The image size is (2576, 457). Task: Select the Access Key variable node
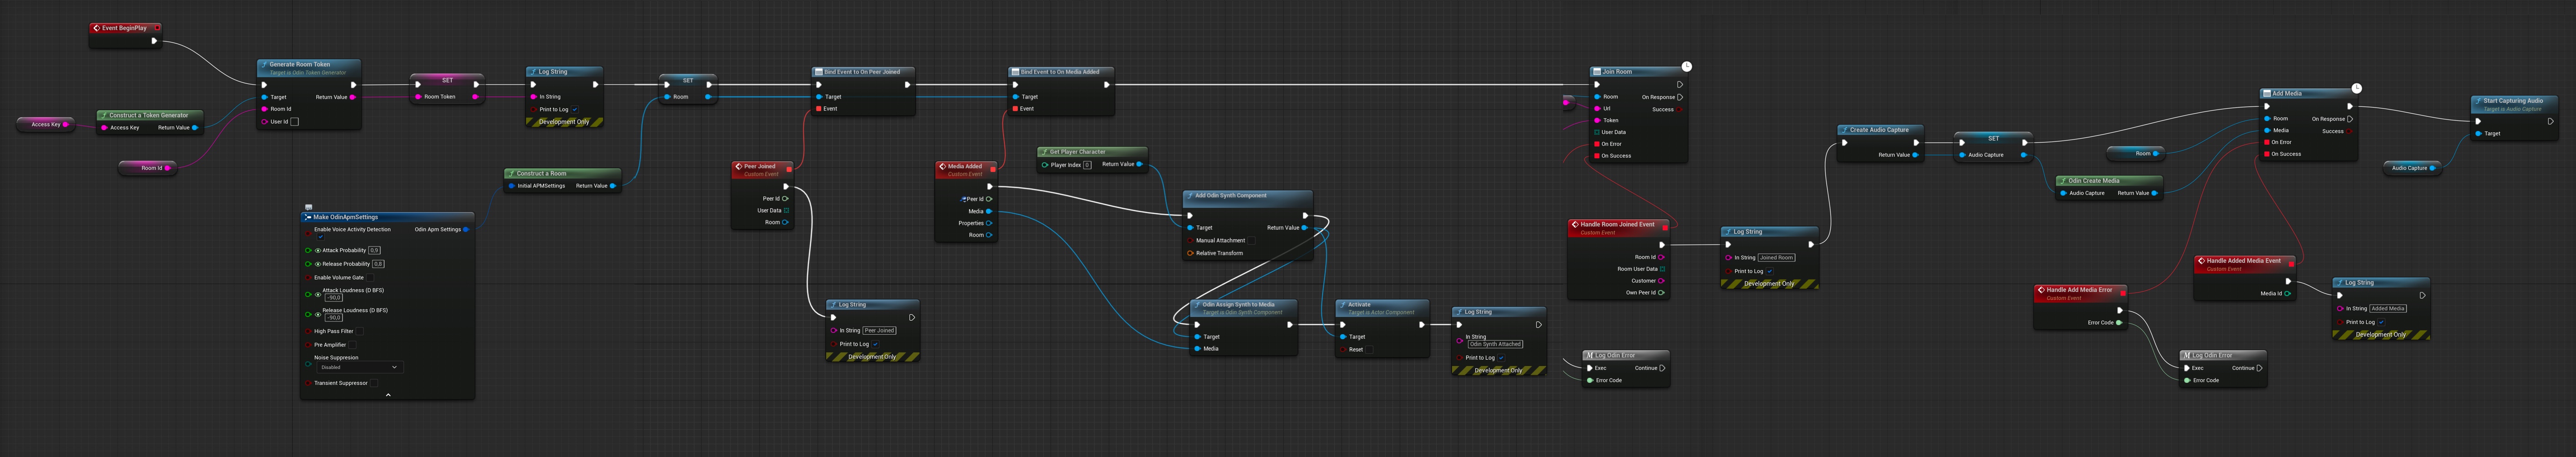[46, 124]
